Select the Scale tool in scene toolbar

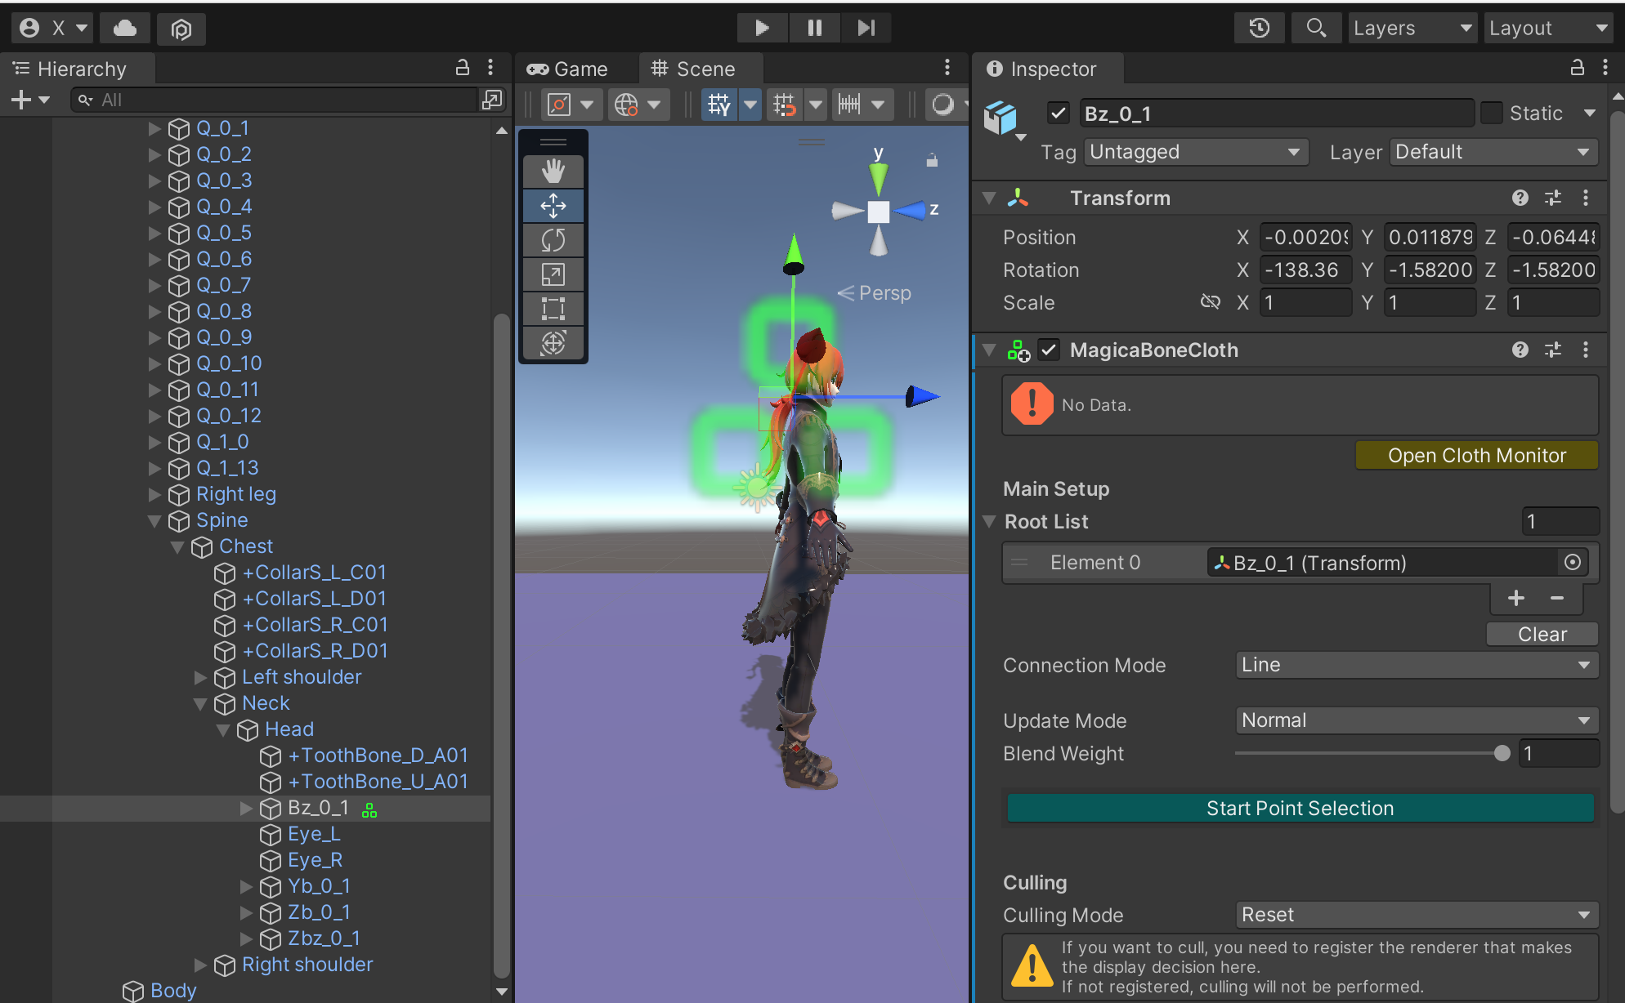click(x=553, y=274)
